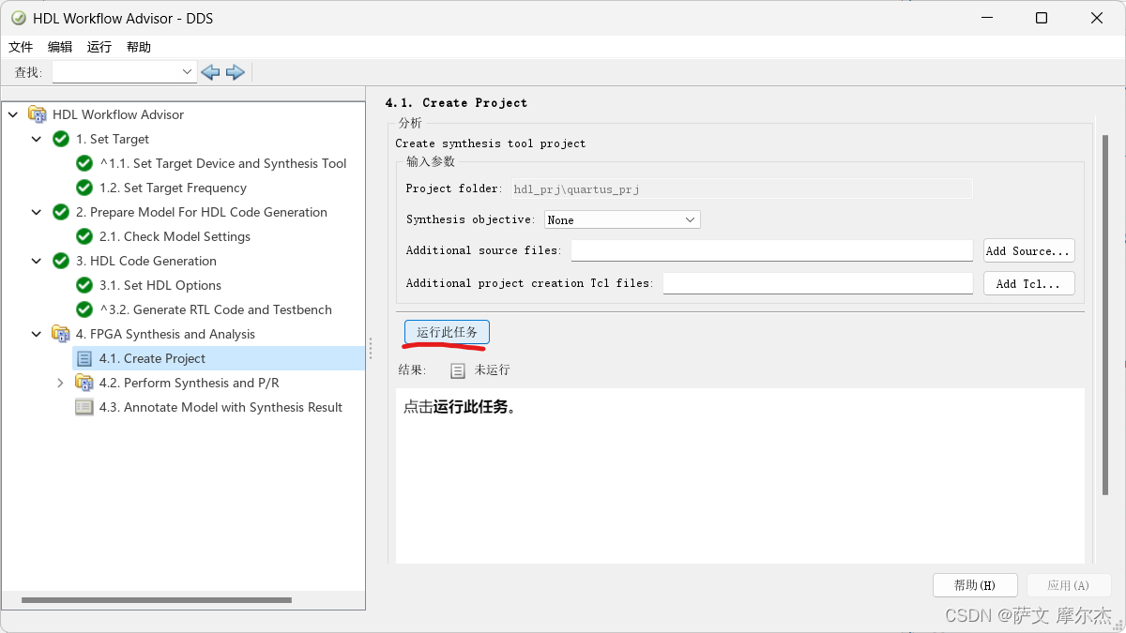Open the Synthesis objective dropdown
The width and height of the screenshot is (1126, 633).
[x=691, y=219]
